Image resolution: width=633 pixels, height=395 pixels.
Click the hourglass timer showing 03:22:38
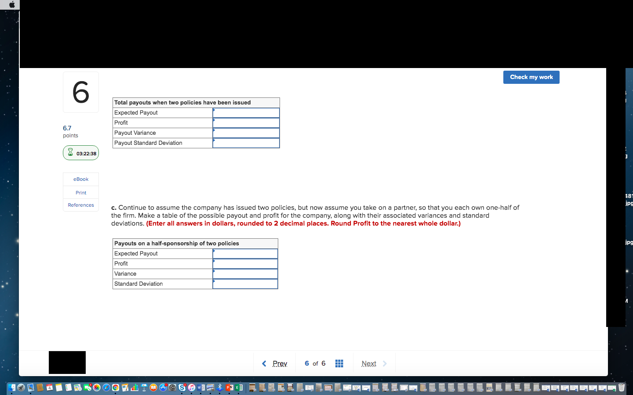pos(81,153)
